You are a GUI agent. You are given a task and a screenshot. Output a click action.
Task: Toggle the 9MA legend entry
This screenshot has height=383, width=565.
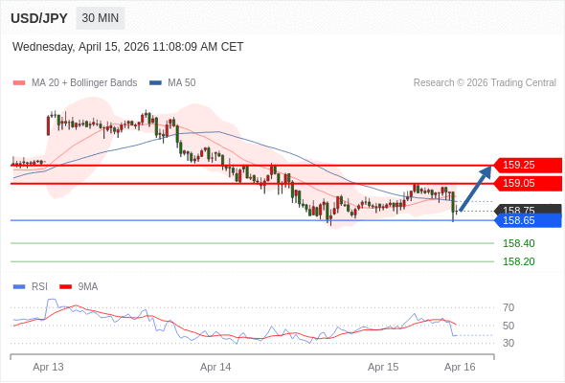click(x=79, y=287)
